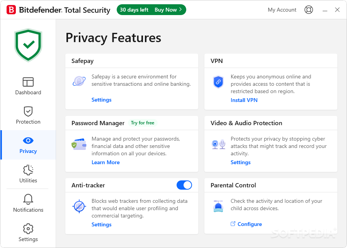Open Video & Audio Protection Settings
The image size is (347, 248).
240,163
